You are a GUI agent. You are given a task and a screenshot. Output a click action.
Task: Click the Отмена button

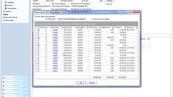[92, 83]
